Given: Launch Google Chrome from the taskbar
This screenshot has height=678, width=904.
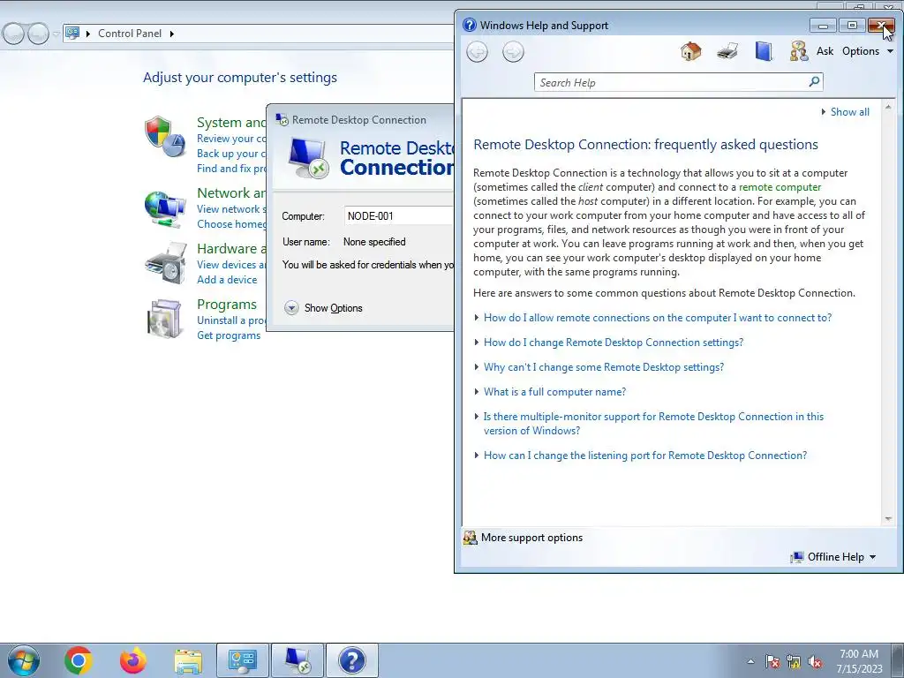Looking at the screenshot, I should tap(79, 660).
